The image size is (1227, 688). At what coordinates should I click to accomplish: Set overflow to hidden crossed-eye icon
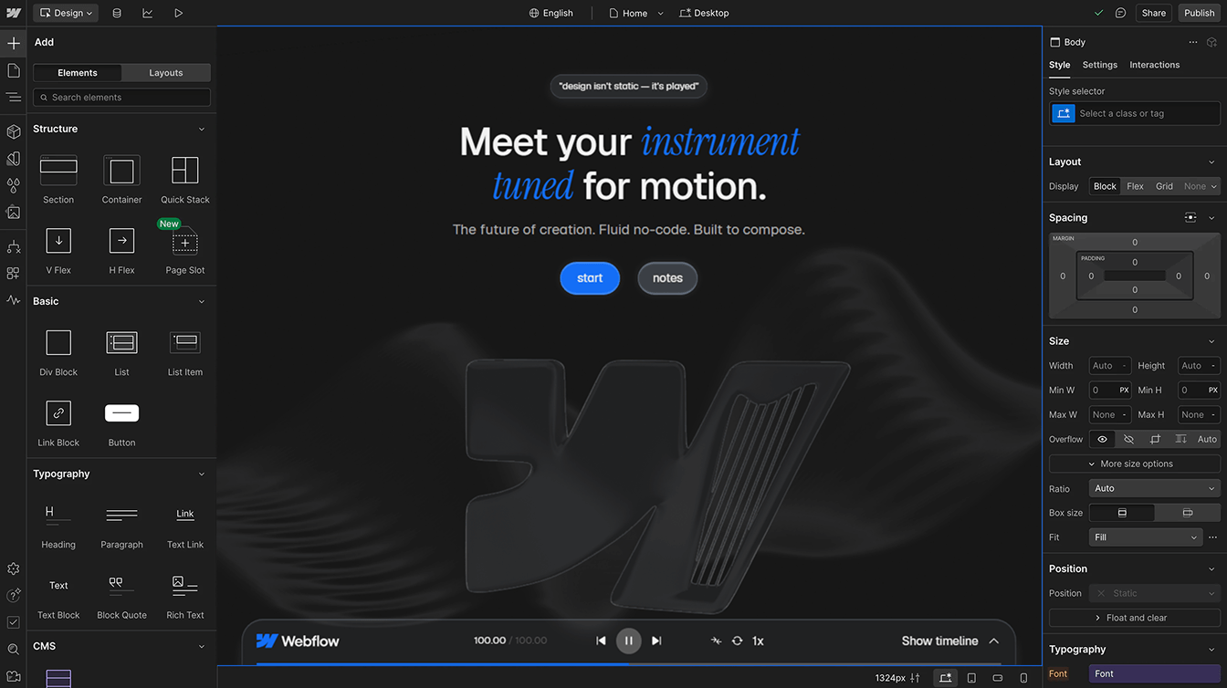pyautogui.click(x=1128, y=439)
